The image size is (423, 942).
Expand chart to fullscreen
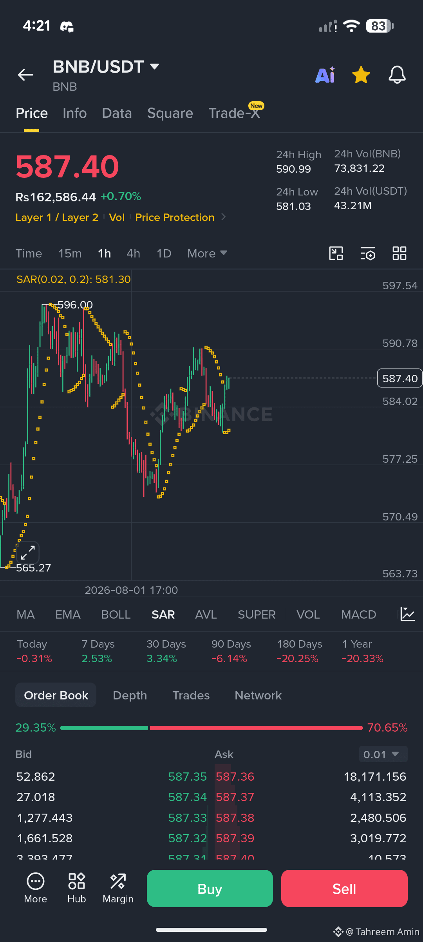point(28,553)
